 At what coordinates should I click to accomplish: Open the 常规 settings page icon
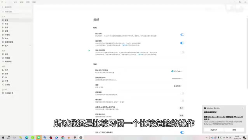pyautogui.click(x=3, y=20)
